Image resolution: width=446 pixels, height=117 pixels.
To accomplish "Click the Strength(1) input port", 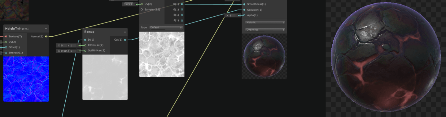I will tap(6, 53).
